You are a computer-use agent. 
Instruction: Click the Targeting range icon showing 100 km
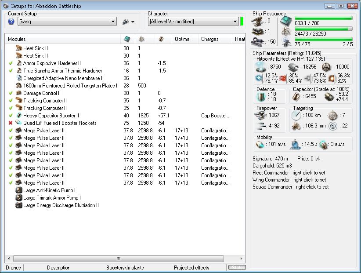296,115
